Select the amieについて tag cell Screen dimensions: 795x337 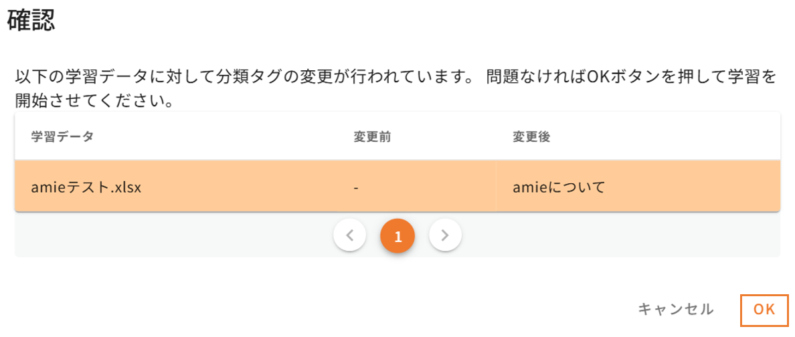tap(559, 187)
